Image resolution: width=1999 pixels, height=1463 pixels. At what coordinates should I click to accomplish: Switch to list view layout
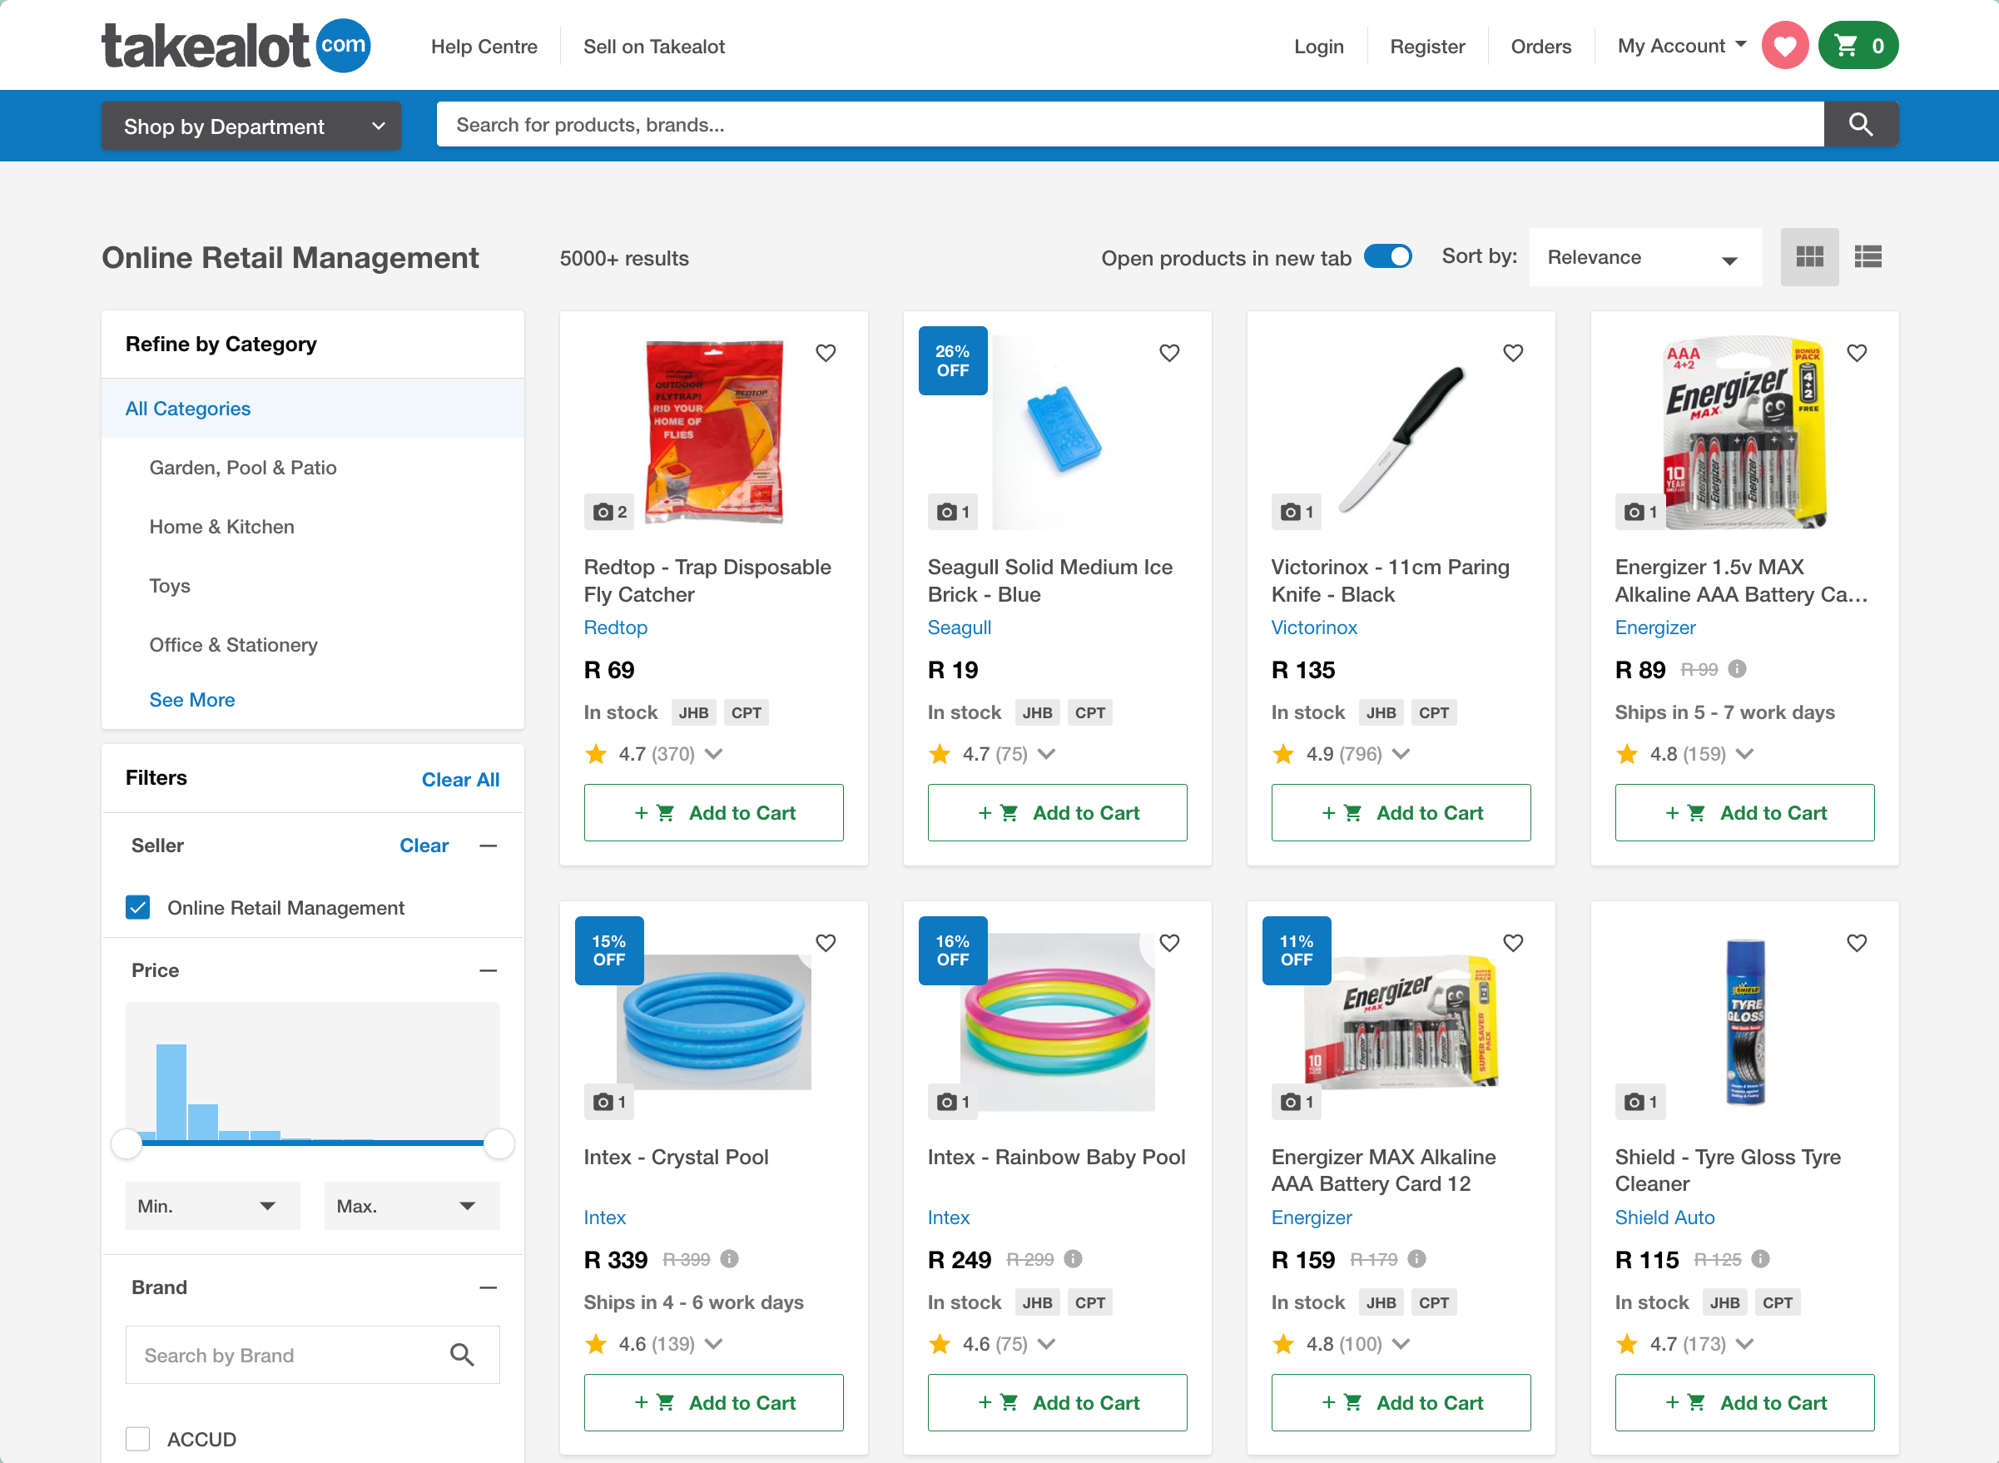[1868, 257]
